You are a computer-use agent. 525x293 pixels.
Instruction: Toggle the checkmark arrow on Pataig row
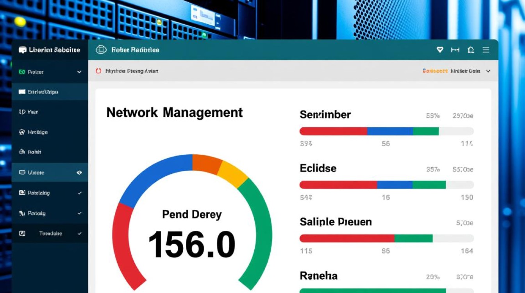click(80, 213)
